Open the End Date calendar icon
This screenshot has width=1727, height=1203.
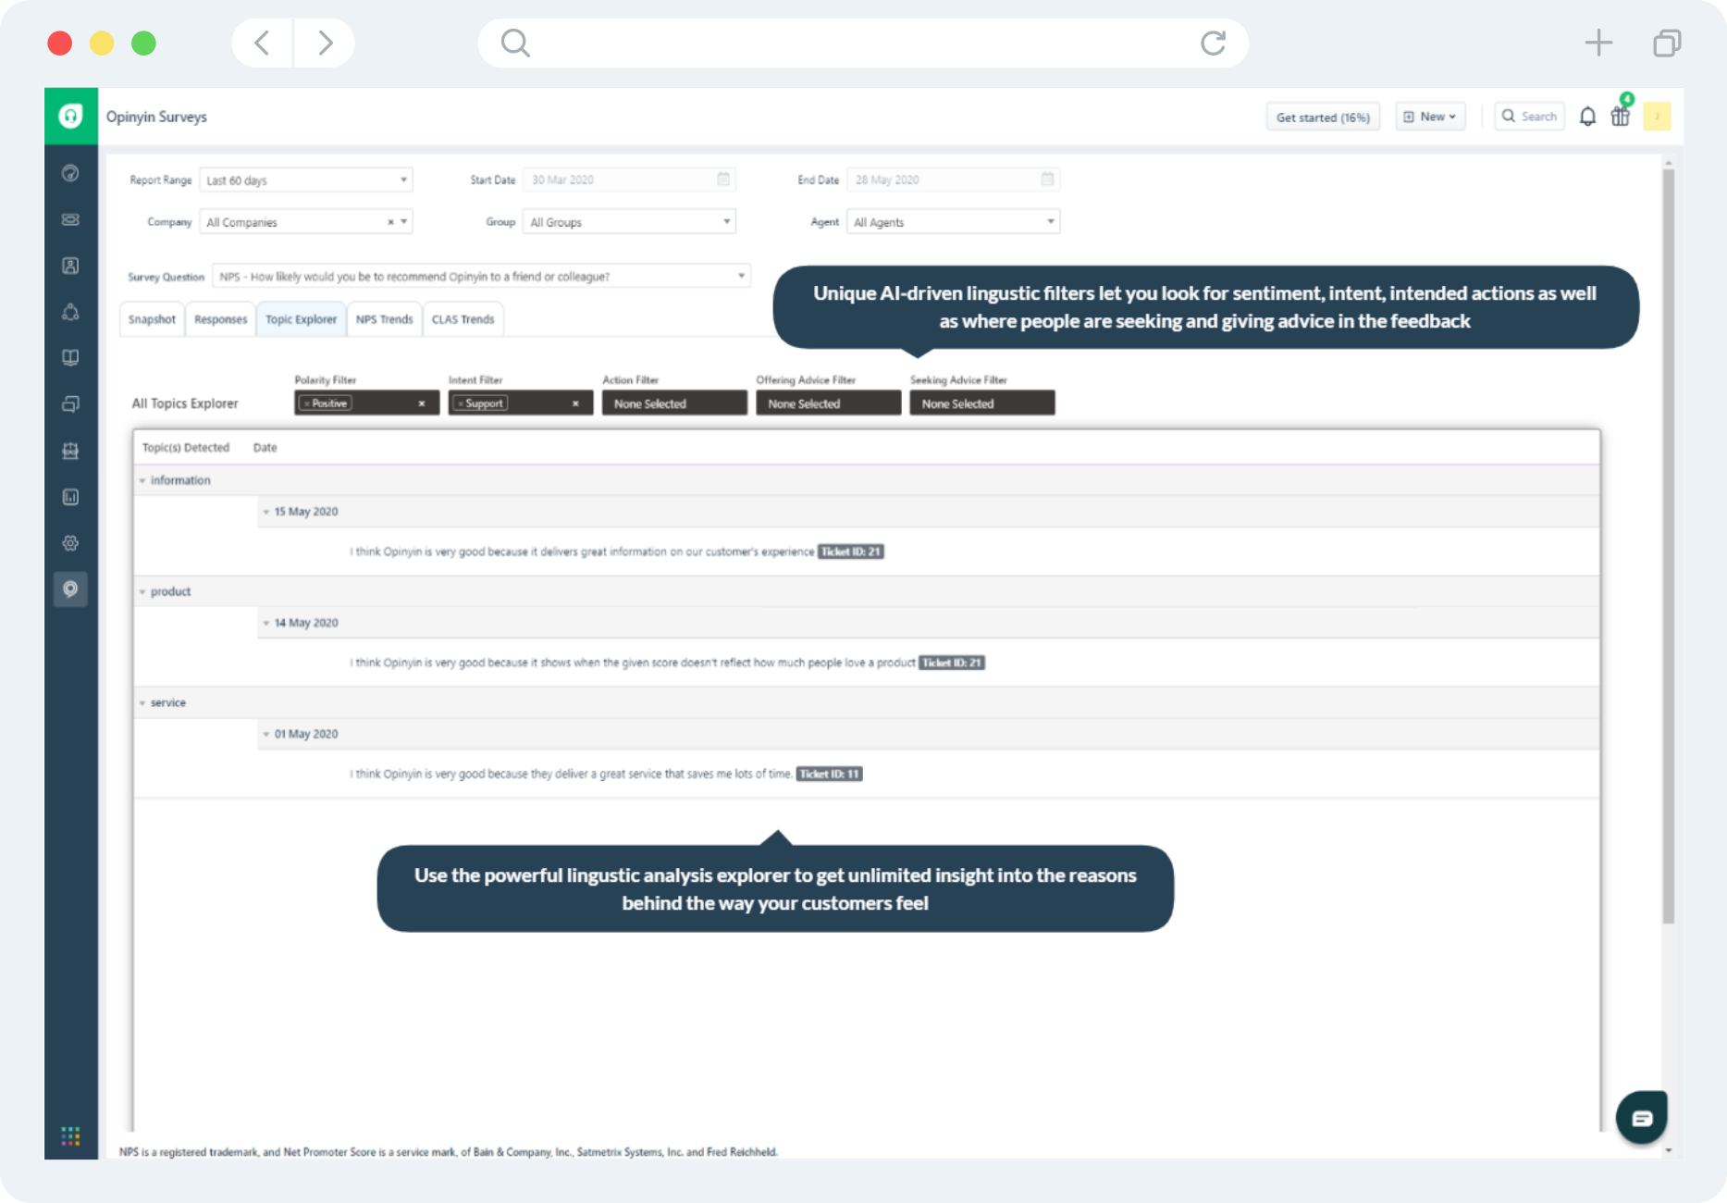point(1047,180)
